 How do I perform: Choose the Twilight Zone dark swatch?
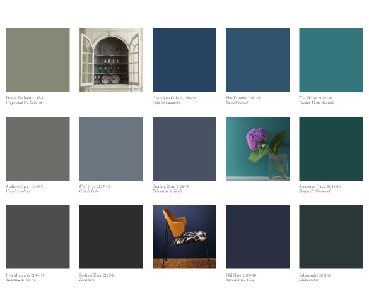point(111,237)
